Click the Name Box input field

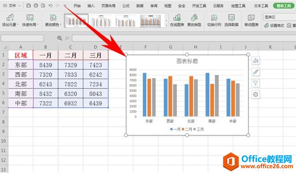click(22, 38)
